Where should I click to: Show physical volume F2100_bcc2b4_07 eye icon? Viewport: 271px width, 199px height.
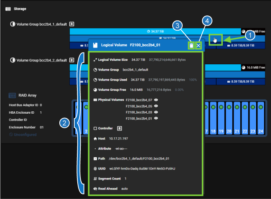pyautogui.click(x=156, y=100)
